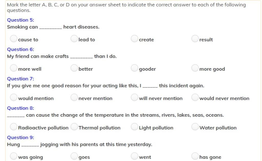Pick 'went' radio button
The image size is (262, 161).
[134, 156]
